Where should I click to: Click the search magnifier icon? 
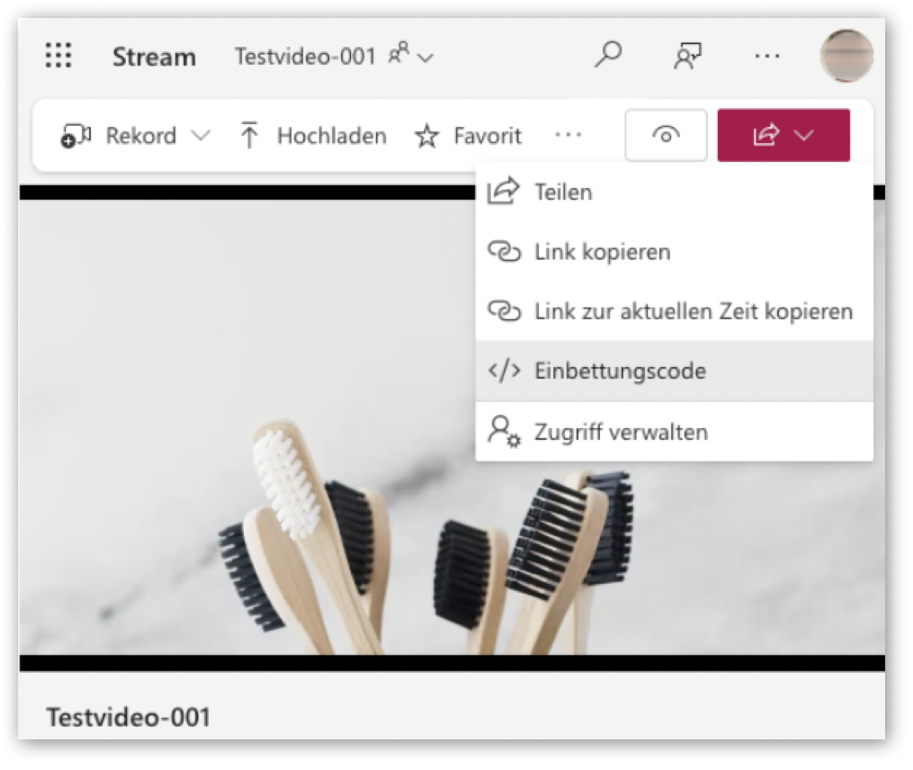pyautogui.click(x=608, y=55)
